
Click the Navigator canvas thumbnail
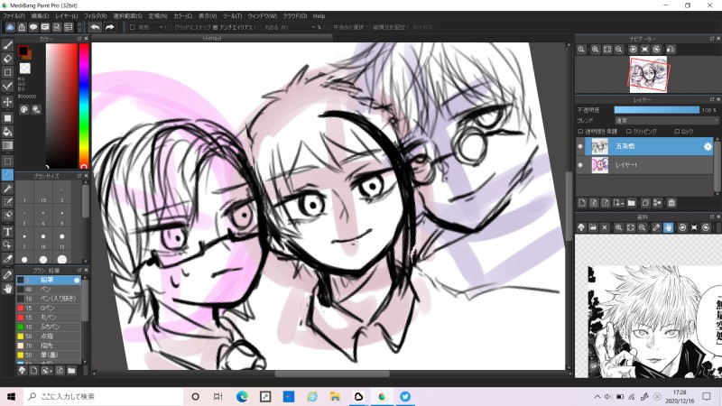(648, 74)
